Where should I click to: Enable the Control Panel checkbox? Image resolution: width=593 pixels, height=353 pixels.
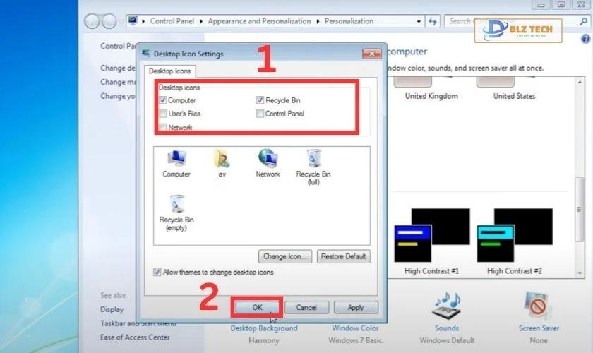[x=260, y=114]
